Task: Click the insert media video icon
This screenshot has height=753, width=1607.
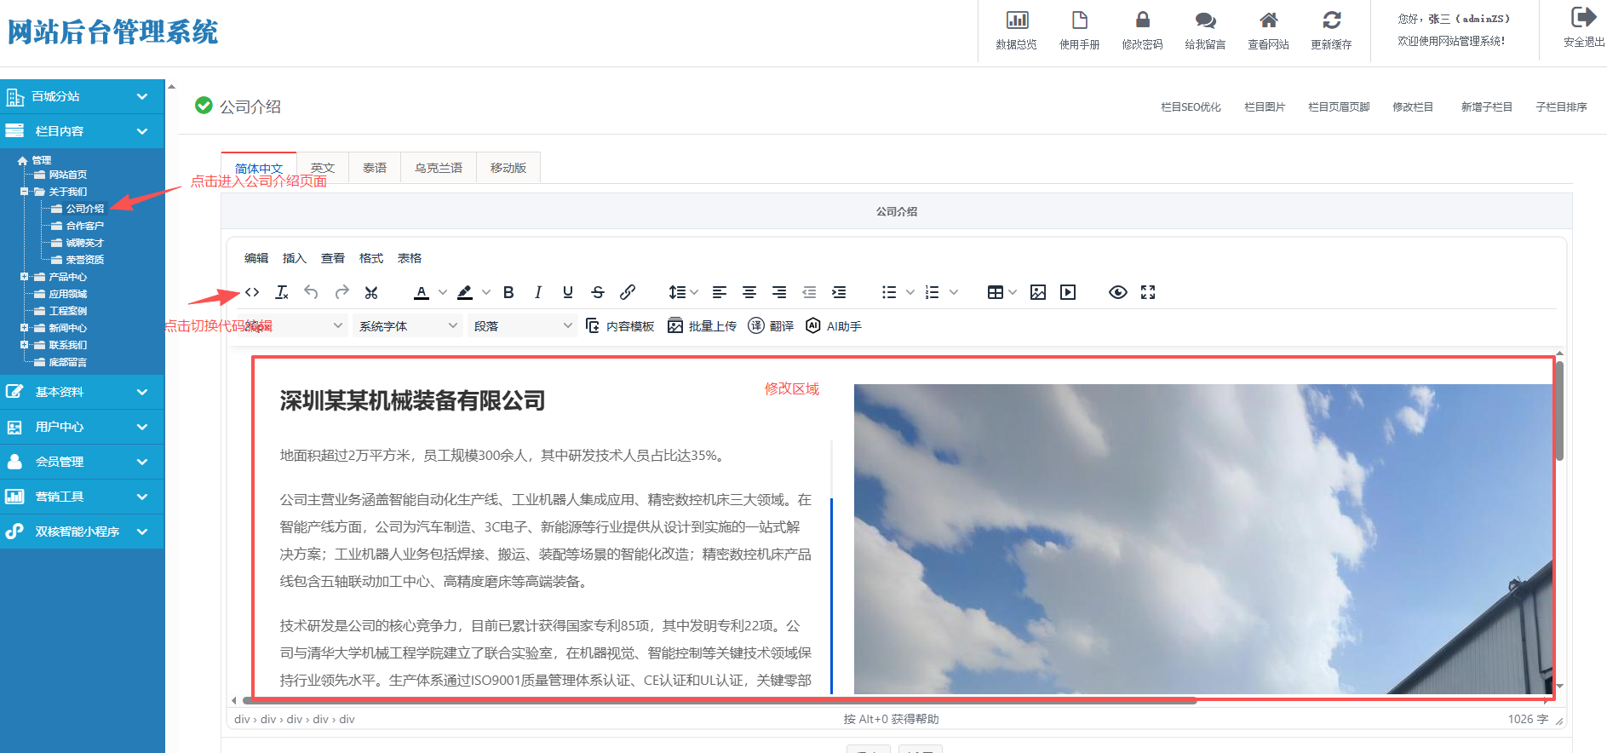Action: coord(1068,292)
